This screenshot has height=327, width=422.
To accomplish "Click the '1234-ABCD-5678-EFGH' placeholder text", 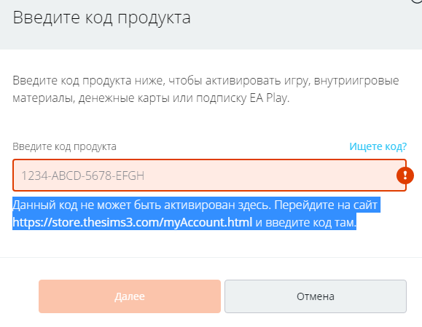I will [82, 176].
